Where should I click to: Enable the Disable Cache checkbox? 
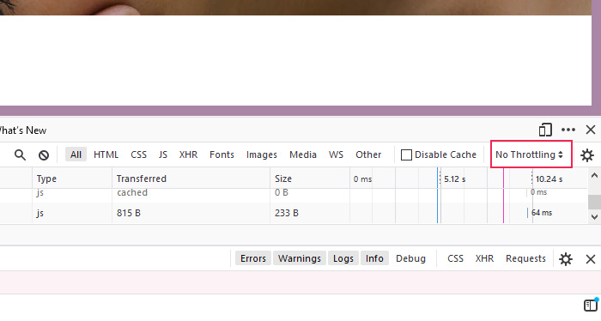tap(406, 154)
